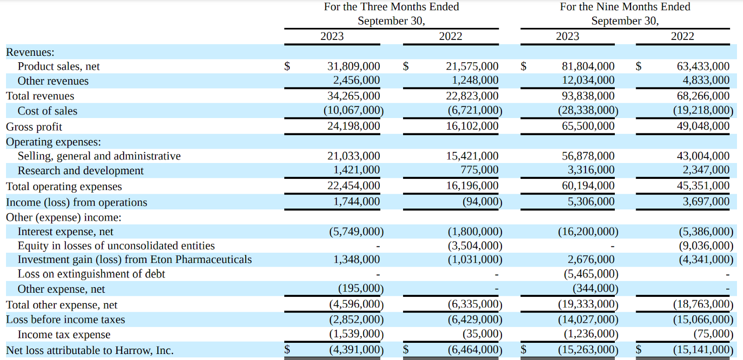This screenshot has width=743, height=360.
Task: Select total revenues value 34,265,000
Action: (x=353, y=96)
